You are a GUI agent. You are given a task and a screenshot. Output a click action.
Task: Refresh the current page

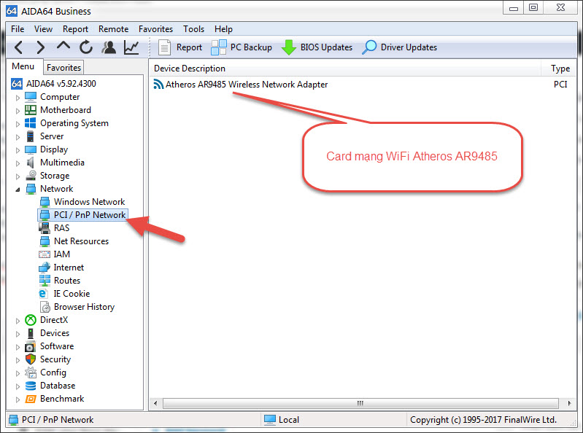(x=86, y=47)
